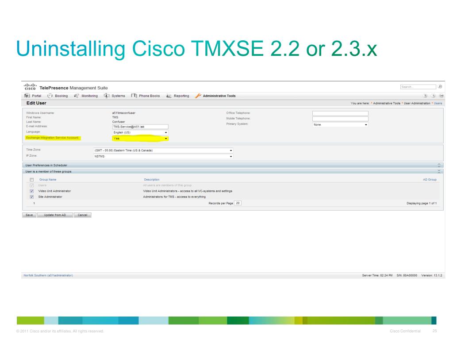Click the Administrative Tools wrench icon
Image resolution: width=453 pixels, height=340 pixels.
[198, 96]
